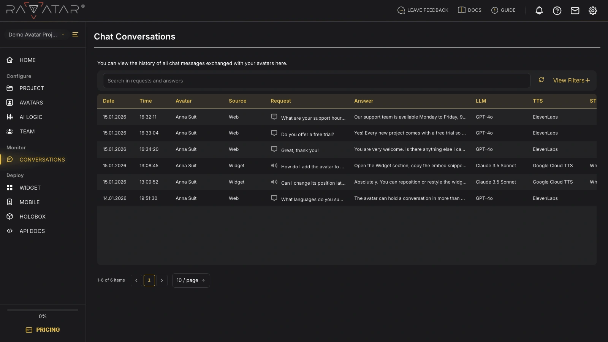The height and width of the screenshot is (342, 608).
Task: Select the request "Do you offer a free trial?"
Action: pyautogui.click(x=307, y=135)
